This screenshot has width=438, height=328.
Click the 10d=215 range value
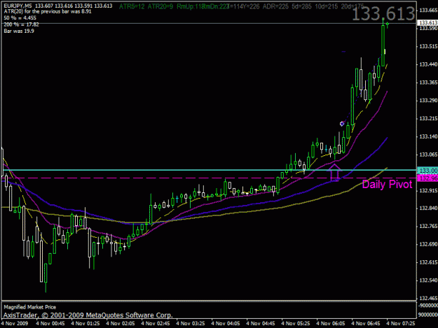click(327, 6)
